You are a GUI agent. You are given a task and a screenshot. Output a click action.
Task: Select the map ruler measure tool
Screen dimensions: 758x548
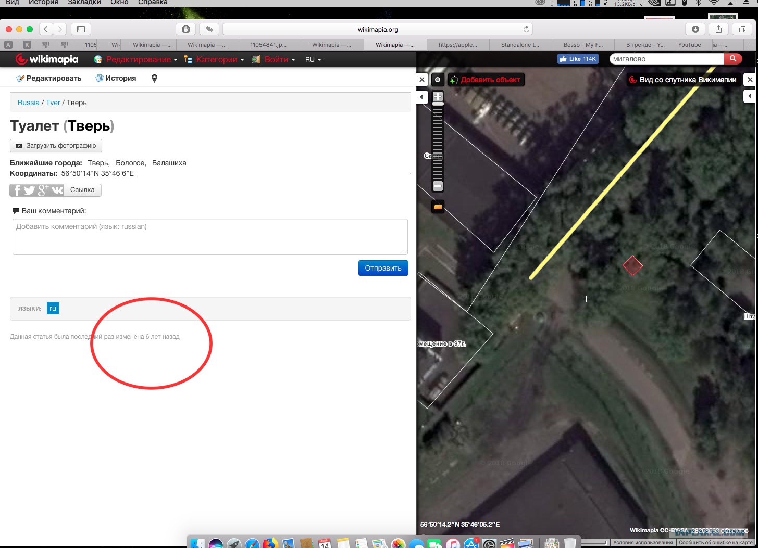click(438, 207)
